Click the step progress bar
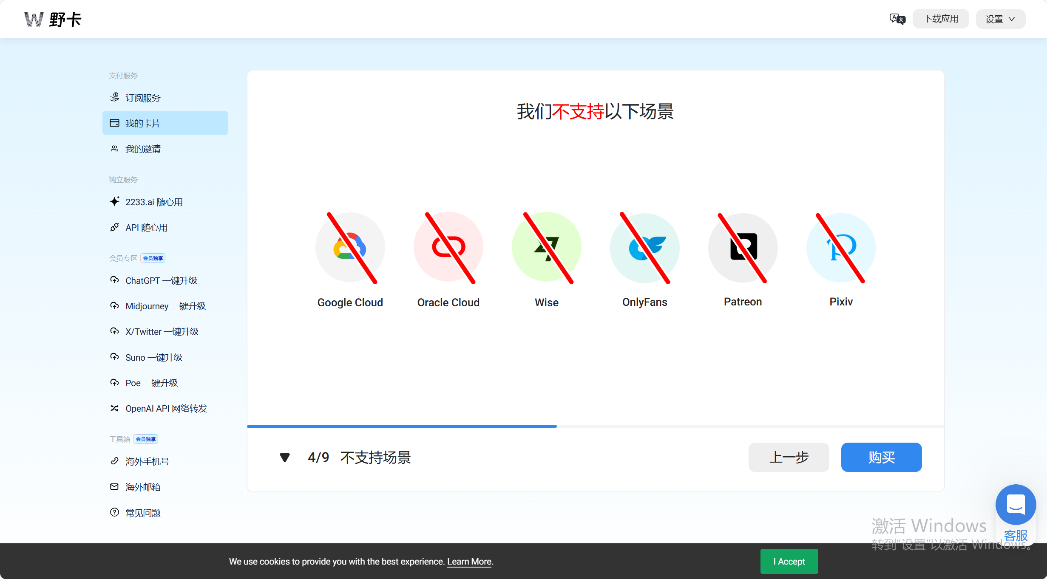Viewport: 1047px width, 579px height. [x=595, y=426]
